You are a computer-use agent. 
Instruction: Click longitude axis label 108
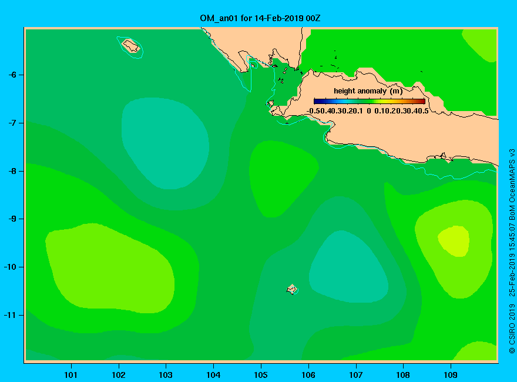click(403, 375)
